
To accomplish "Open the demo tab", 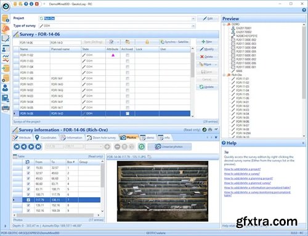I will pos(147,137).
